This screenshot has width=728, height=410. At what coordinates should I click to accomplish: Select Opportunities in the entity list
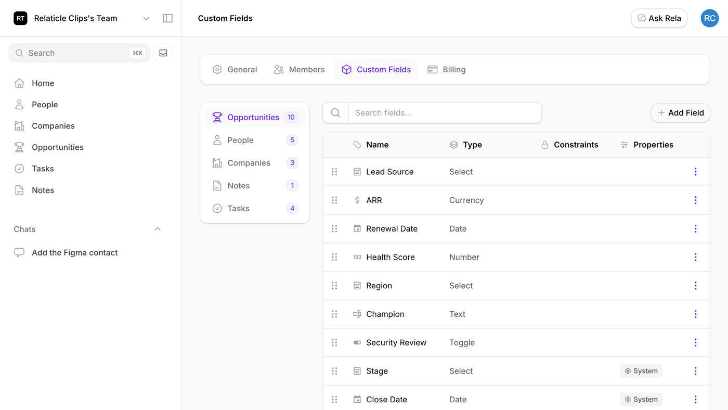(x=255, y=118)
